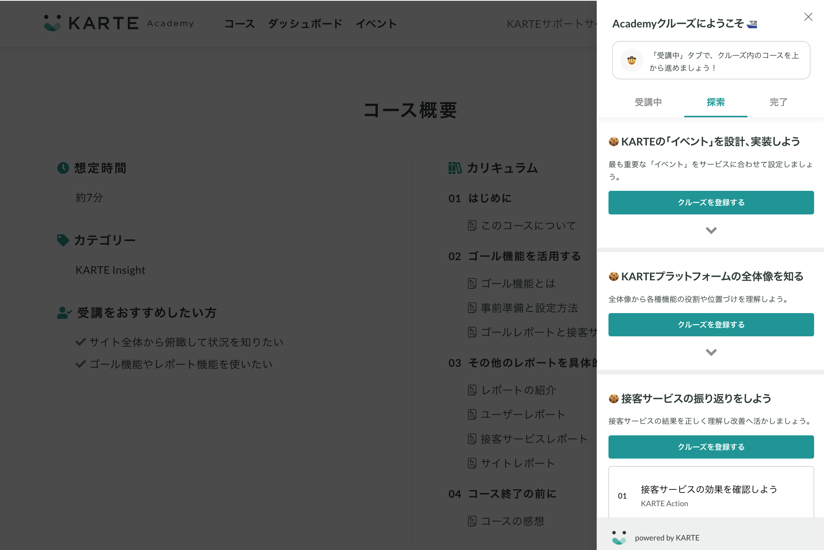Screen dimensions: 824x550
Task: Register the KARTEプラットフォームの全体像 cruise
Action: pyautogui.click(x=711, y=325)
